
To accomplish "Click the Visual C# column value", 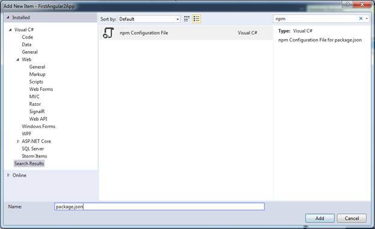I will coord(247,33).
